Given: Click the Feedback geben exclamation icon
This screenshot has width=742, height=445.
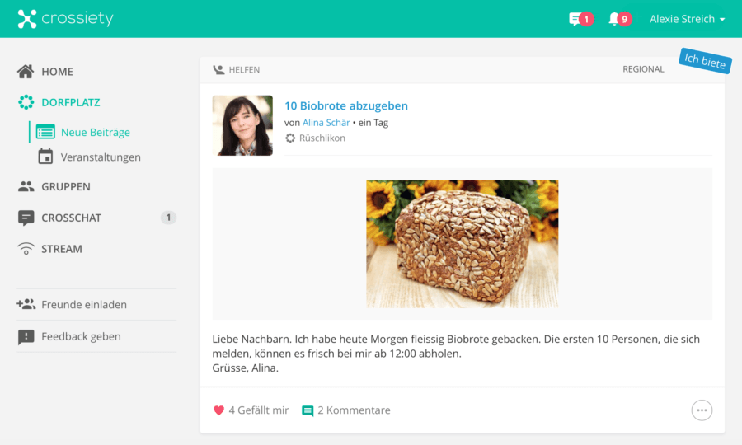Looking at the screenshot, I should pos(26,337).
